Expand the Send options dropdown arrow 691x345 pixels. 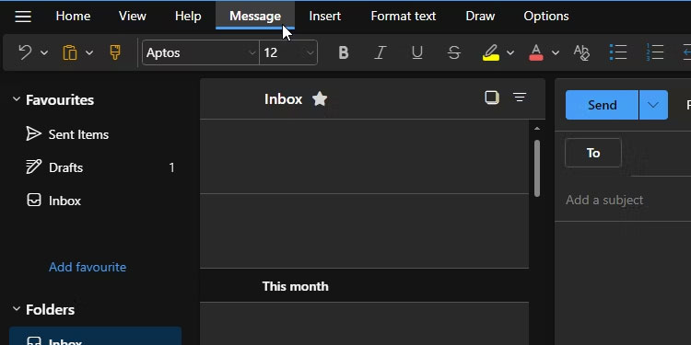[653, 105]
